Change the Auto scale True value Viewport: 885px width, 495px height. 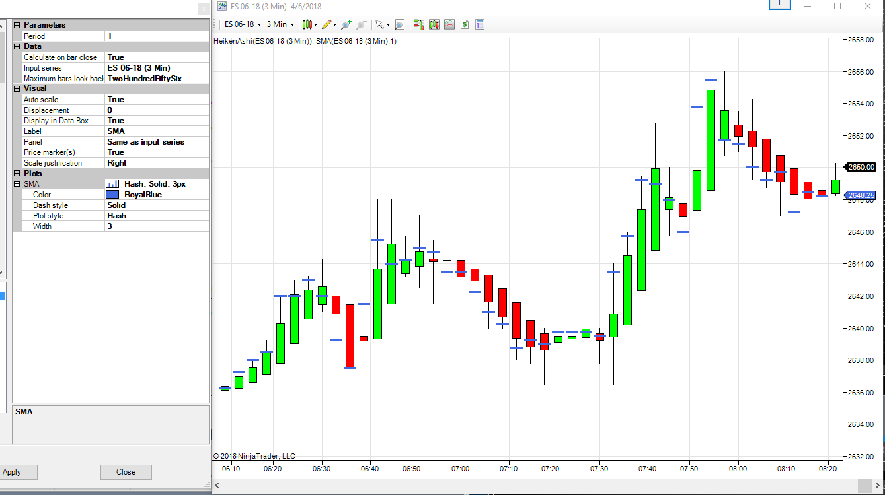click(157, 100)
